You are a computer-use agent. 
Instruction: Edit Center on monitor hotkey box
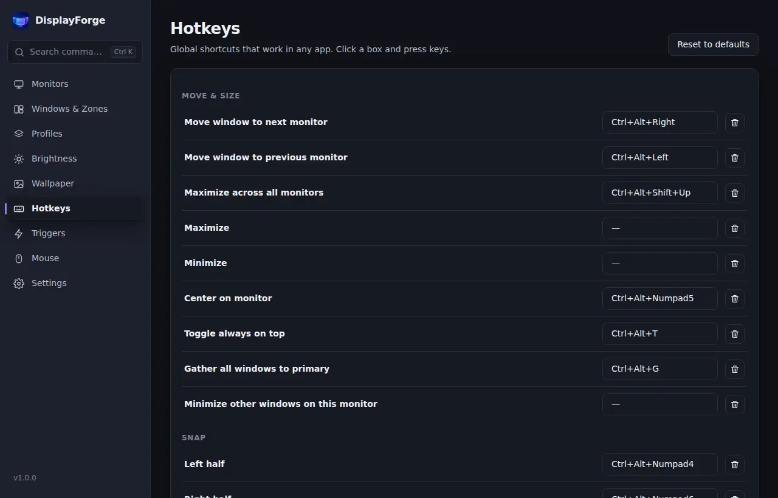coord(659,298)
